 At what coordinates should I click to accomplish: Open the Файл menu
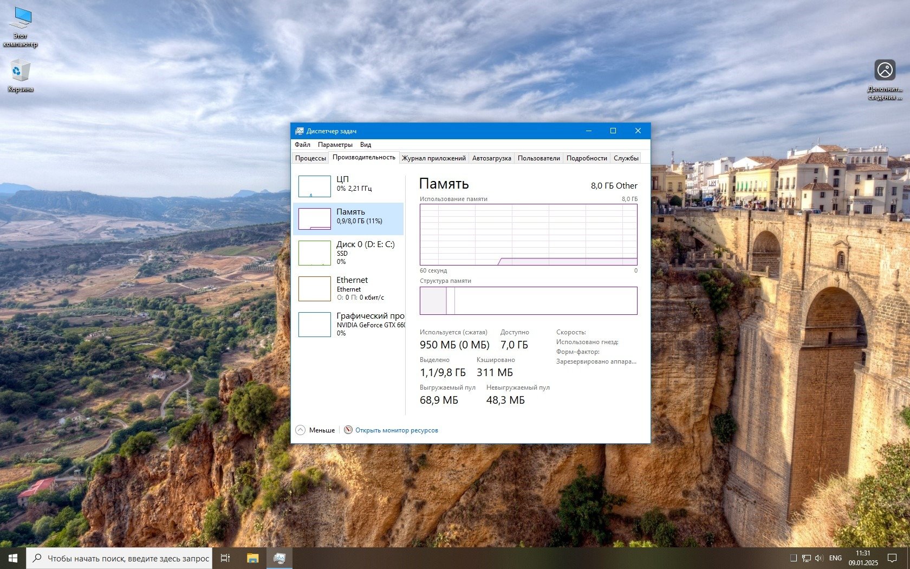click(302, 145)
